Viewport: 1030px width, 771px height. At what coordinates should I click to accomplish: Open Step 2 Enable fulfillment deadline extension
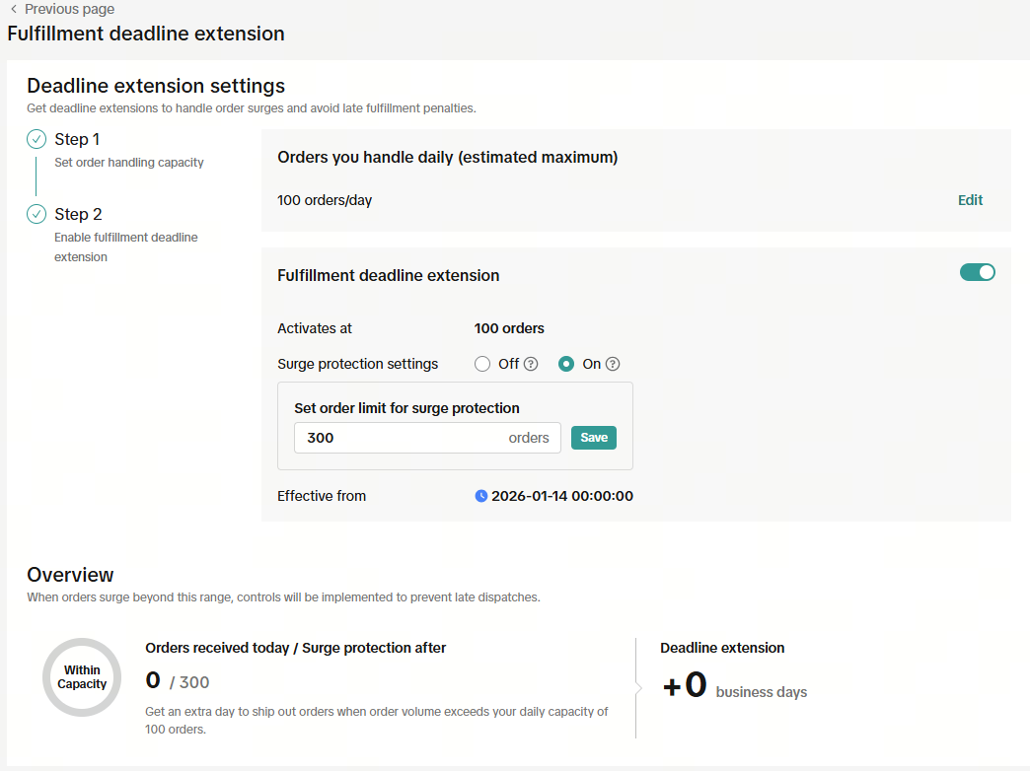(x=78, y=214)
